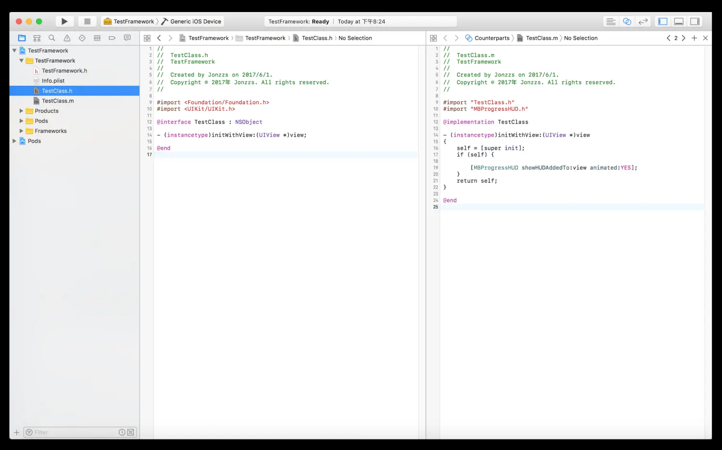Add another assistant editor

click(694, 38)
